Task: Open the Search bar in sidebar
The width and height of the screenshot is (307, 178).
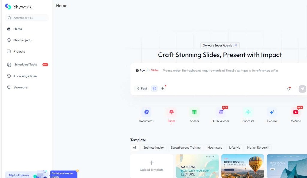Action: tap(26, 18)
